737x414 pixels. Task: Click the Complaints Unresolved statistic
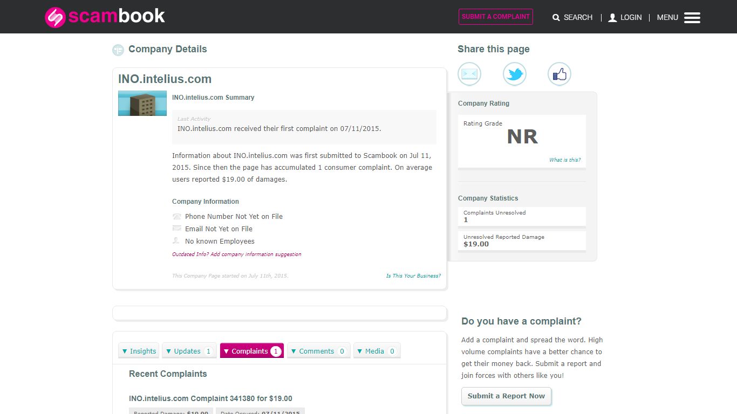[522, 216]
